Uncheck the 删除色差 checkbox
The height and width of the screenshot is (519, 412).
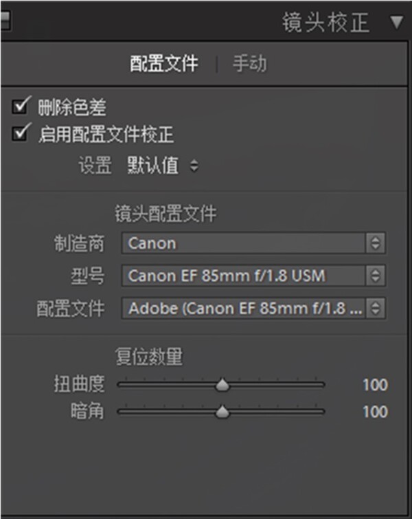click(21, 106)
